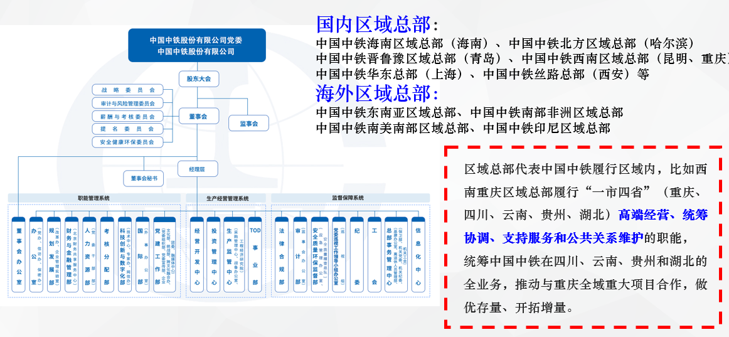The height and width of the screenshot is (337, 729).
Task: Click the 安全质量环保监督部 column box
Action: click(319, 255)
